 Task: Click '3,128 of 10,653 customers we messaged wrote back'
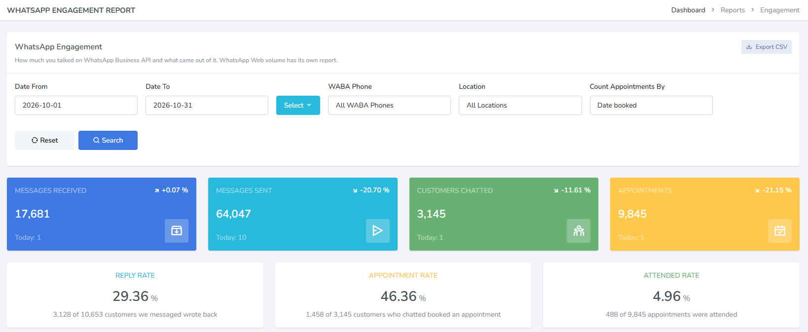coord(135,314)
